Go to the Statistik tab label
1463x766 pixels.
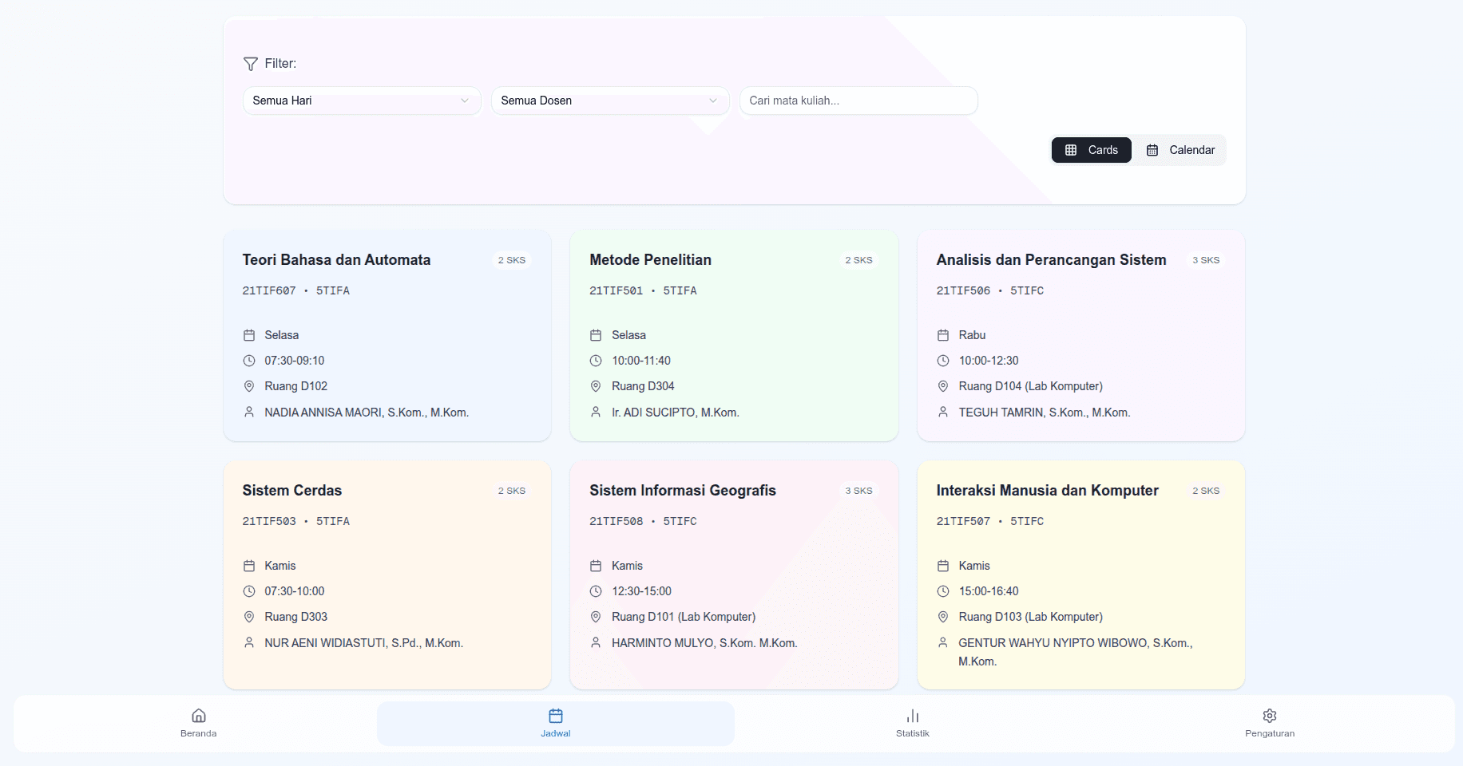(x=913, y=733)
